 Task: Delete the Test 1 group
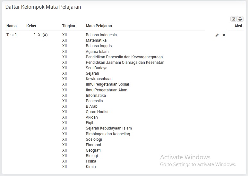click(x=224, y=35)
